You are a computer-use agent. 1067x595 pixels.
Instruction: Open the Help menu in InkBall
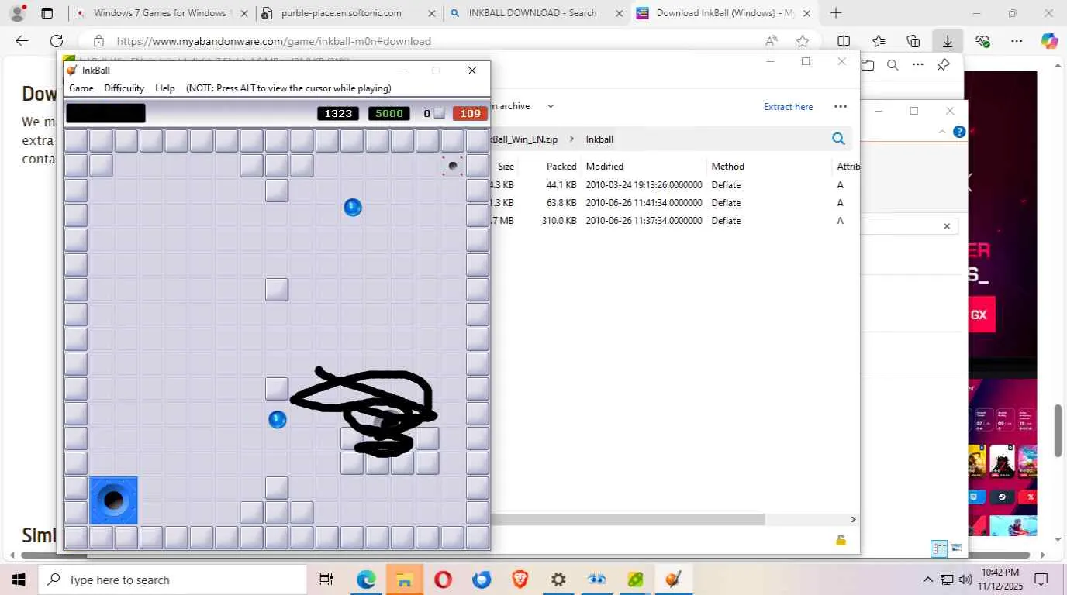pos(165,88)
